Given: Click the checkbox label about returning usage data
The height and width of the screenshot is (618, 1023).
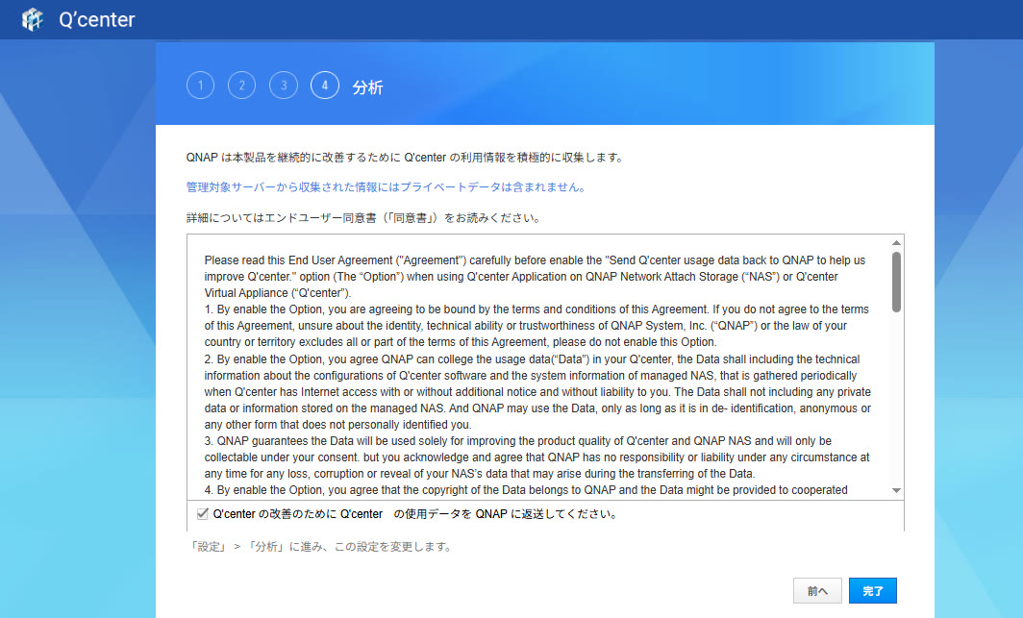Looking at the screenshot, I should point(415,513).
